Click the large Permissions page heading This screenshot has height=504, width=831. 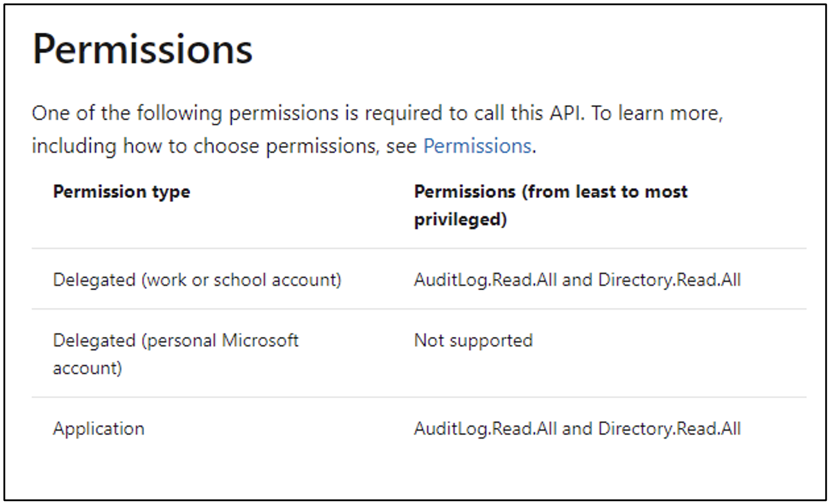coord(143,49)
